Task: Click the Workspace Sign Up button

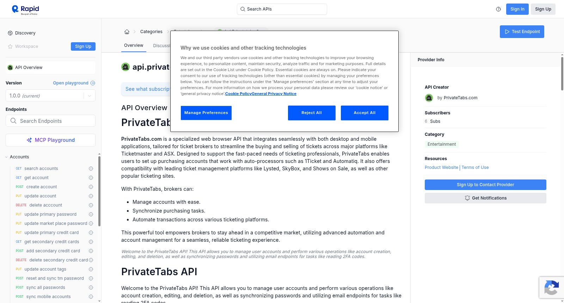Action: (x=83, y=46)
